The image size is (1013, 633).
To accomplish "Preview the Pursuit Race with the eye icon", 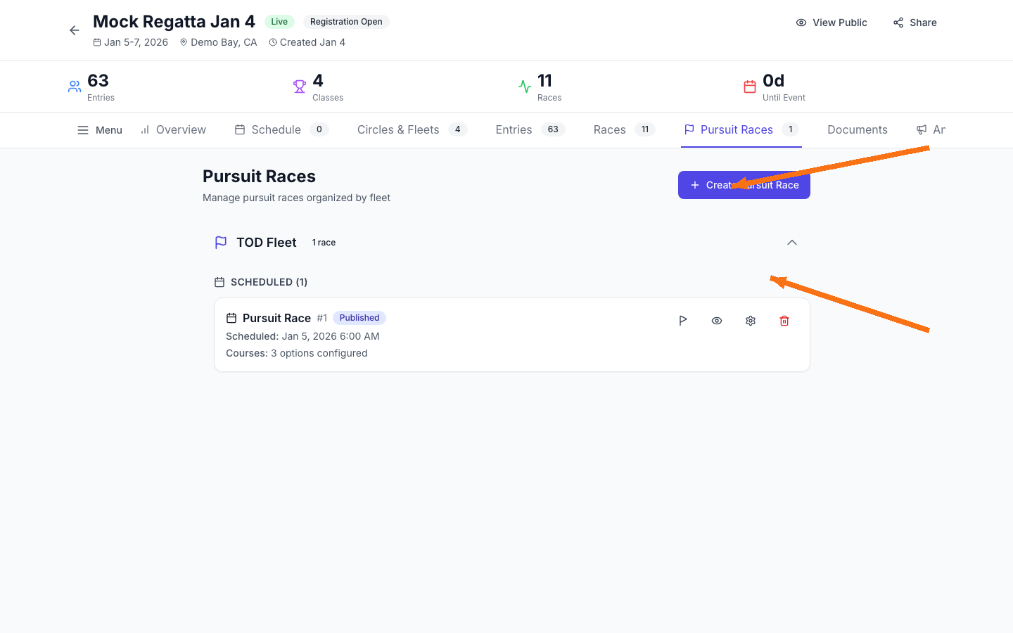I will tap(716, 320).
